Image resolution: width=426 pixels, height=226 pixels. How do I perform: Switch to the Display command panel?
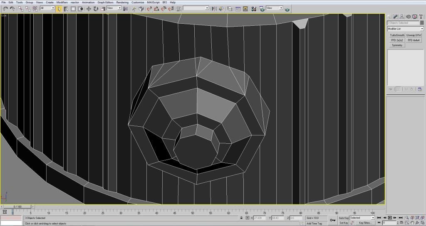414,17
